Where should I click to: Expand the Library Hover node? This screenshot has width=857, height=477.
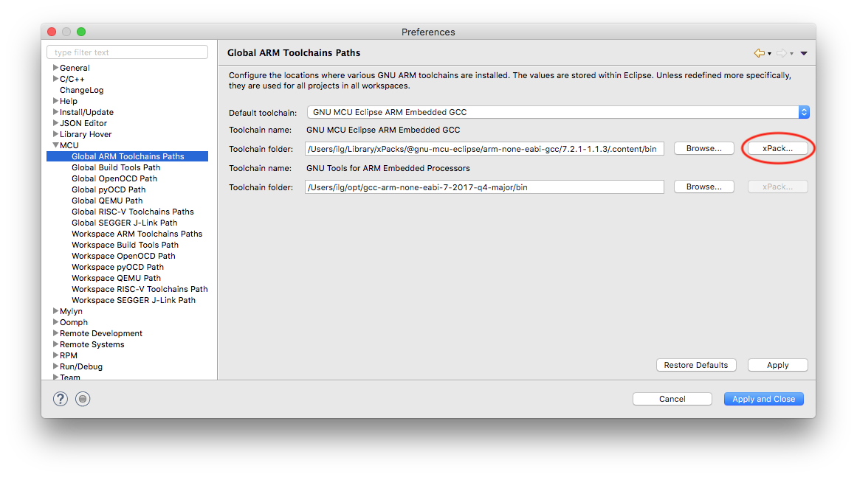[x=55, y=133]
